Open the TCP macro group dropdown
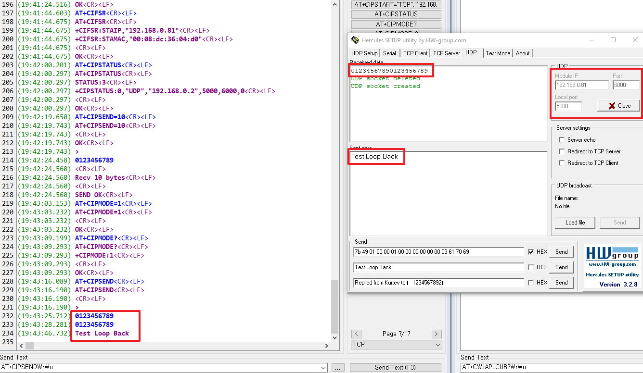 click(397, 345)
